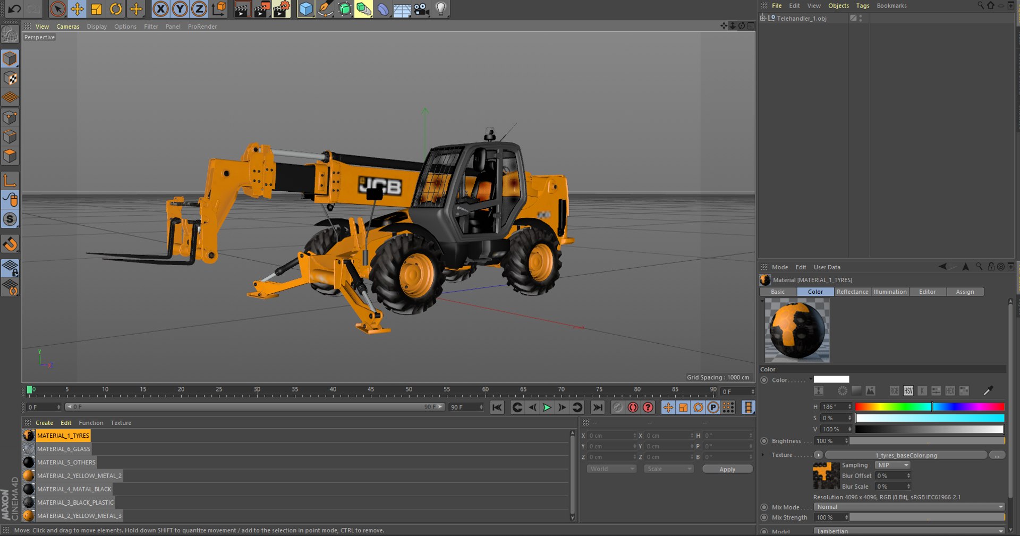
Task: Open the texture shader arrow menu
Action: [818, 455]
